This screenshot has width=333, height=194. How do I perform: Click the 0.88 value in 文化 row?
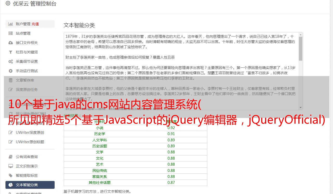point(171,158)
